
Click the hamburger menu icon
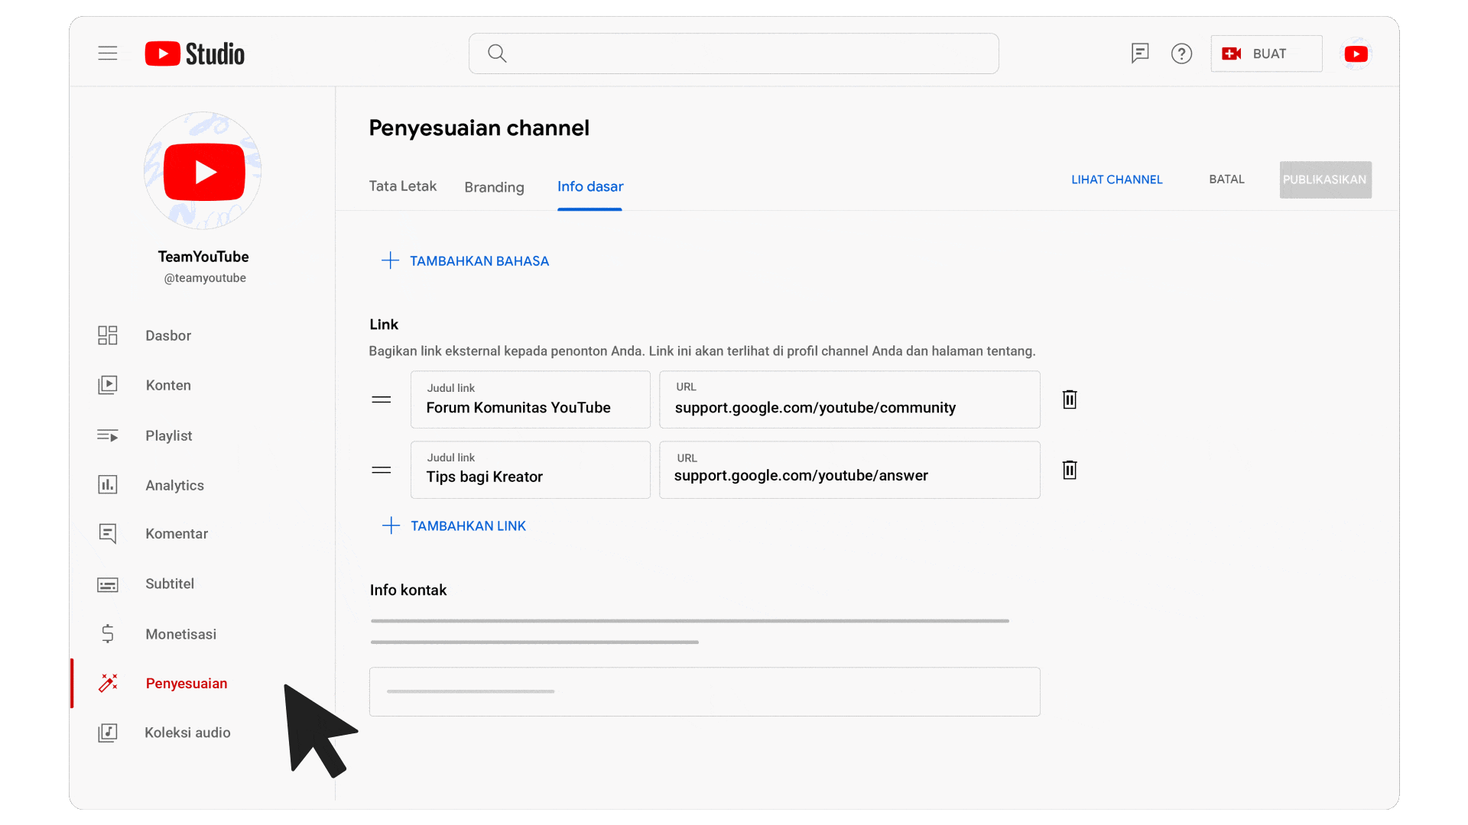[x=108, y=53]
